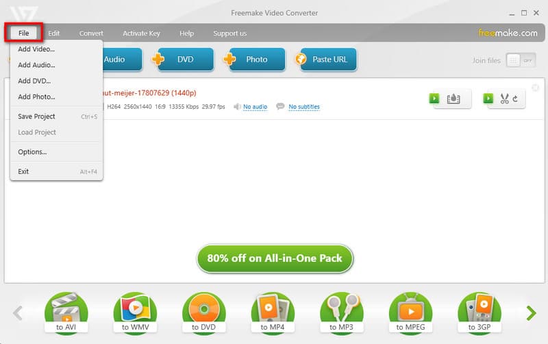Click the 29.97 fps text
This screenshot has height=344, width=548.
[213, 107]
